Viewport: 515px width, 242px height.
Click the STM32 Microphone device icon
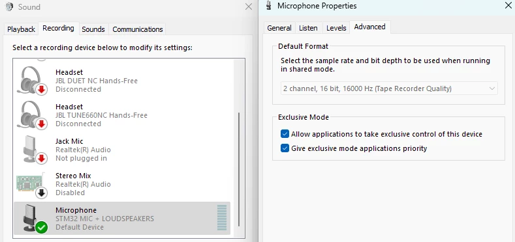click(x=35, y=219)
